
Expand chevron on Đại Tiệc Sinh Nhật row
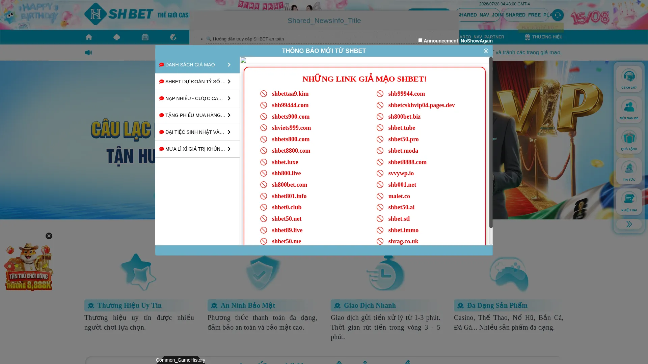coord(229,132)
